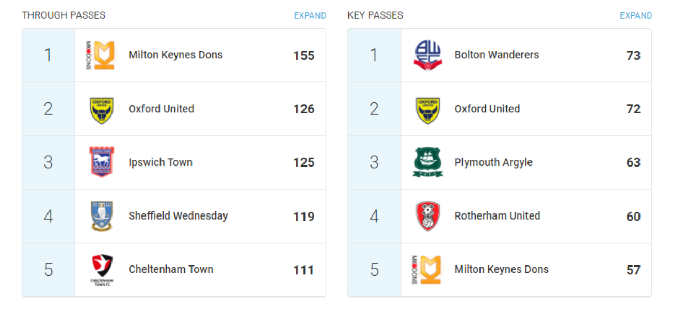Select the Plymouth Argyle ship badge

coord(428,162)
